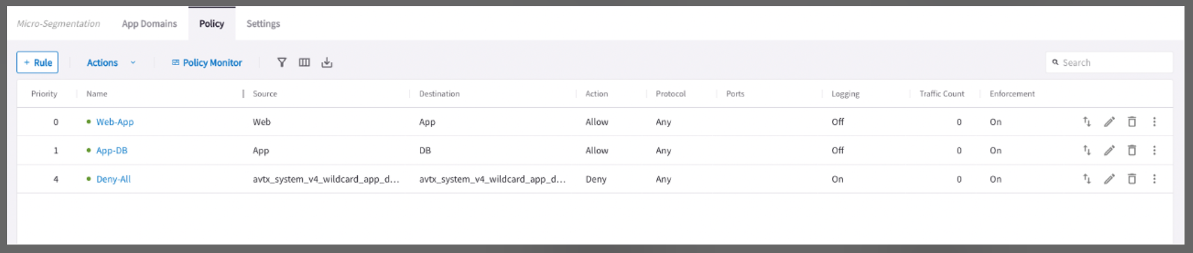Sort by Logging column header
Image resolution: width=1193 pixels, height=253 pixels.
click(x=845, y=94)
